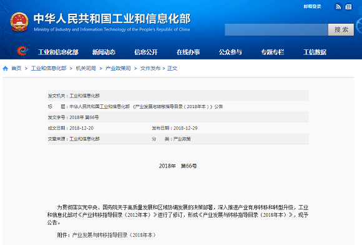This screenshot has width=362, height=245.
Task: Open 邮箱登录 mailbox login link
Action: (x=312, y=6)
